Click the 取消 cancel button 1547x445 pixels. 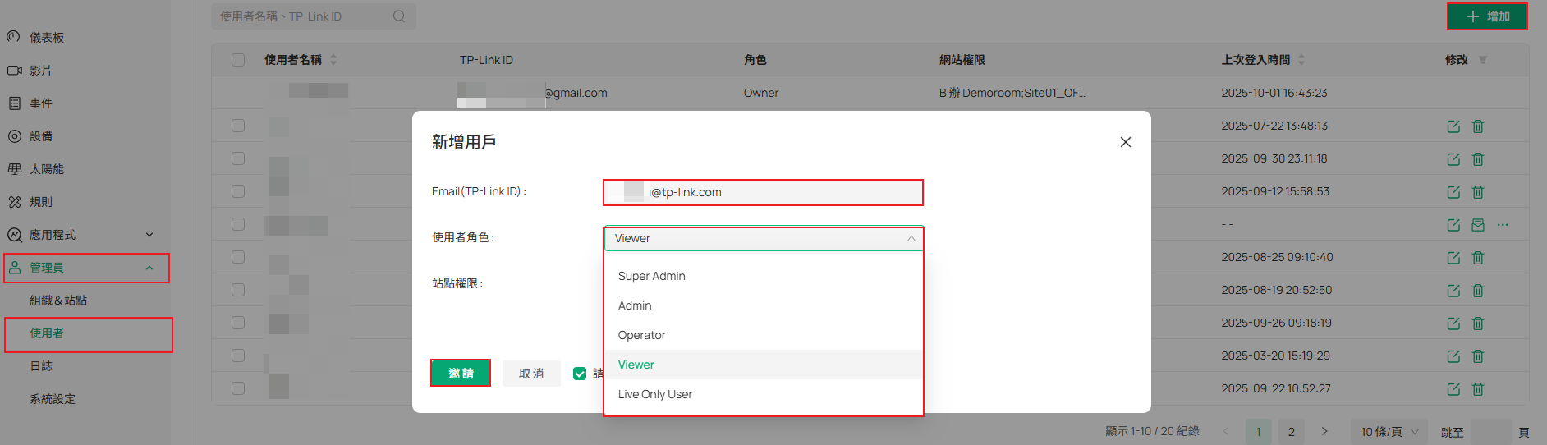click(x=531, y=374)
